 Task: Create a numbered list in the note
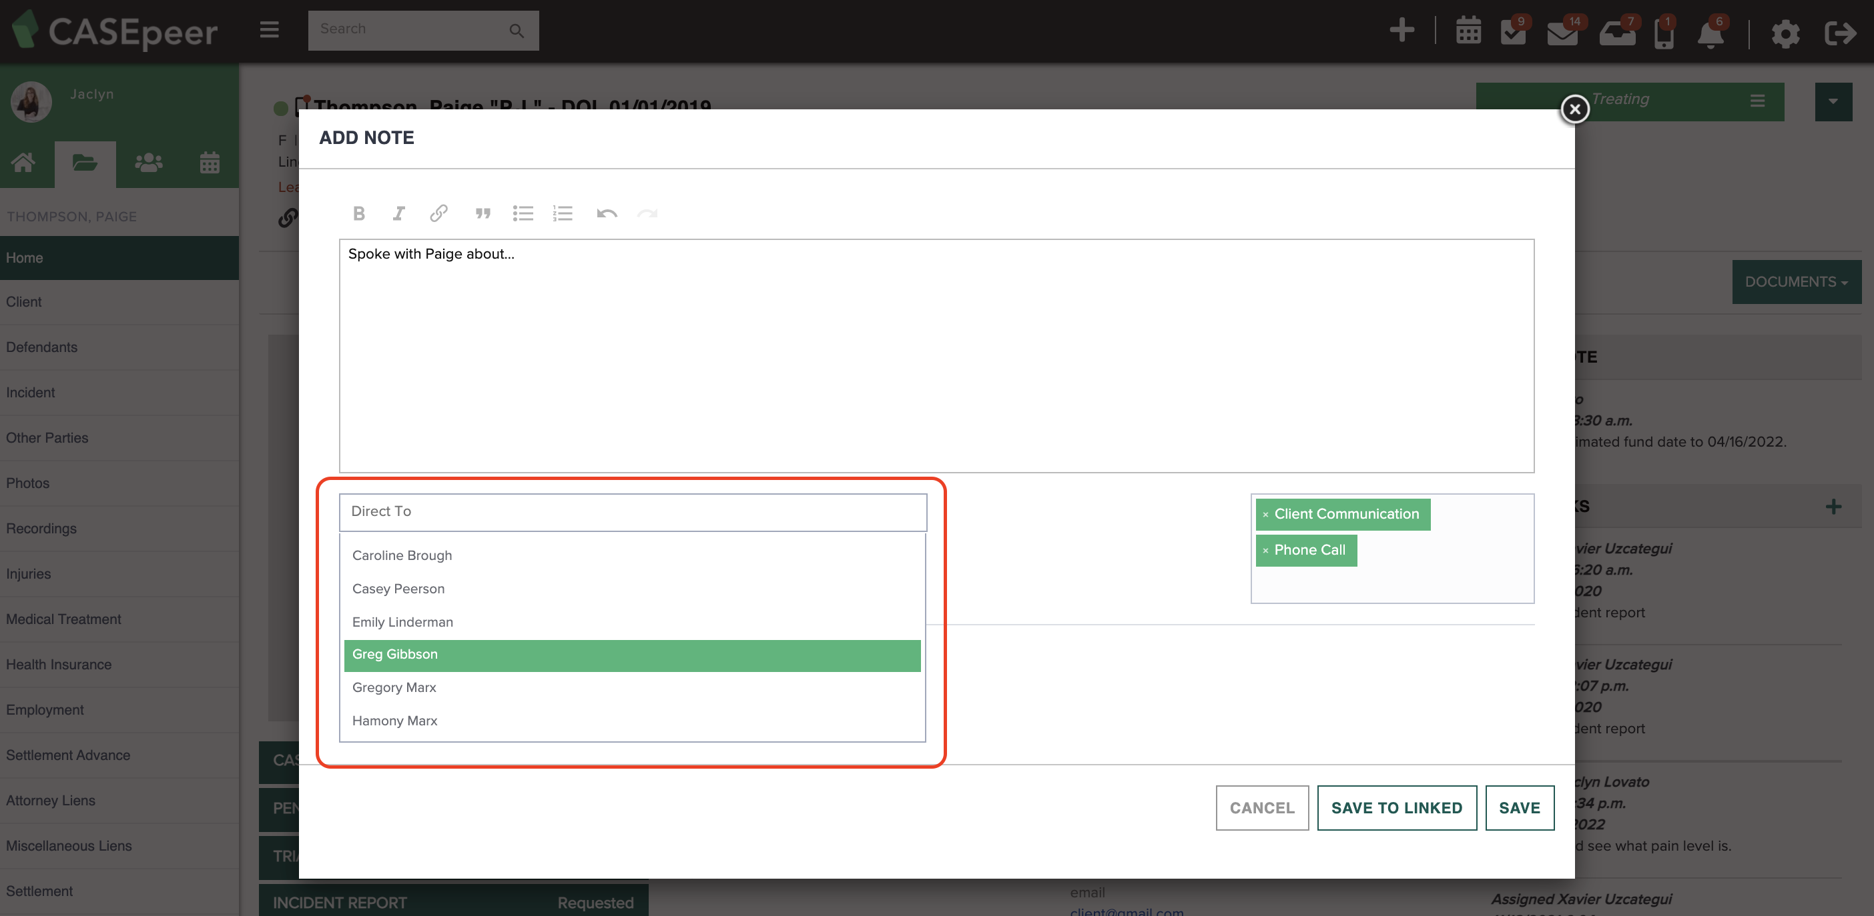pyautogui.click(x=563, y=213)
